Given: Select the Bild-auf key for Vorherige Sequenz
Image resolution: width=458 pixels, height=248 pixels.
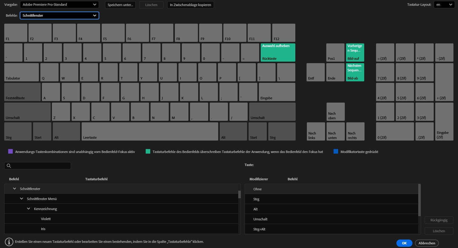Looking at the screenshot, I should pyautogui.click(x=355, y=52).
